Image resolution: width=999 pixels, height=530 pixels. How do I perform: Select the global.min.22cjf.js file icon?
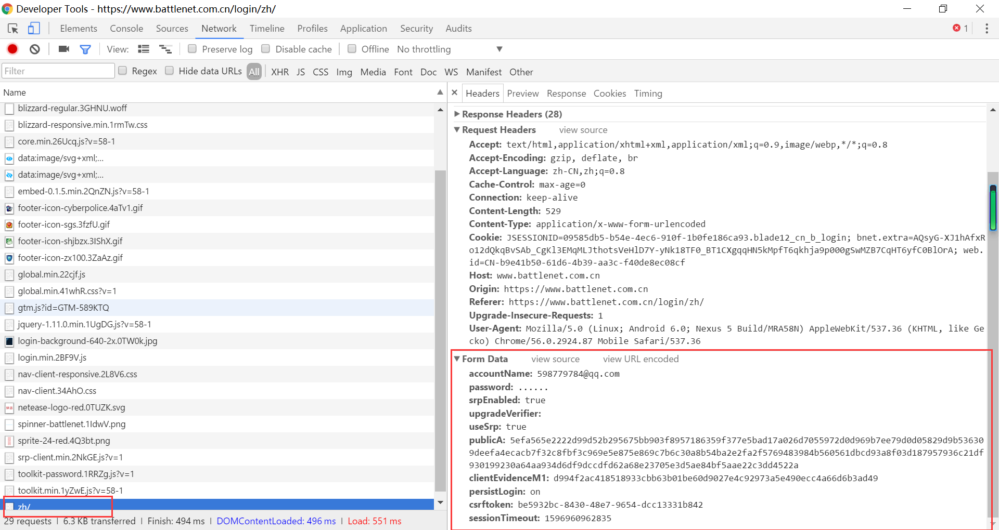9,275
